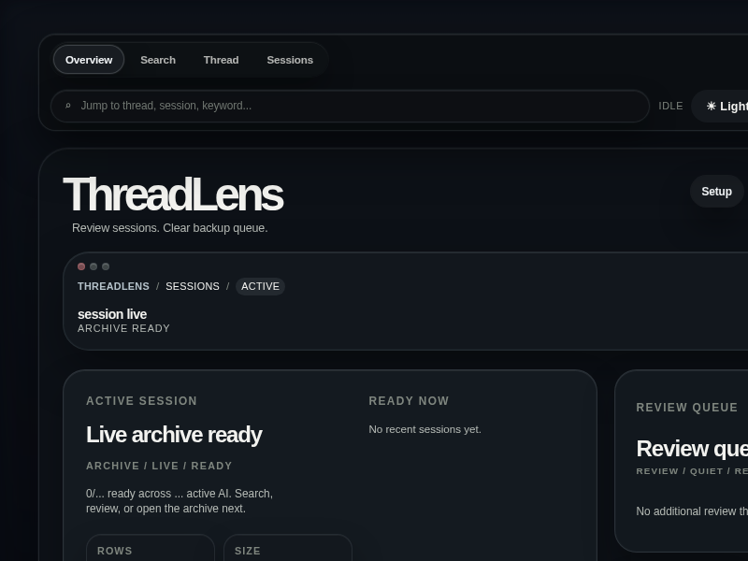
Task: Click the ROWS stat card
Action: point(151,548)
